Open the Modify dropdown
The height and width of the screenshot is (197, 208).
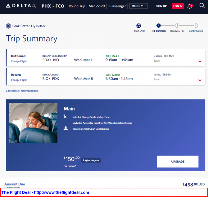(x=138, y=6)
